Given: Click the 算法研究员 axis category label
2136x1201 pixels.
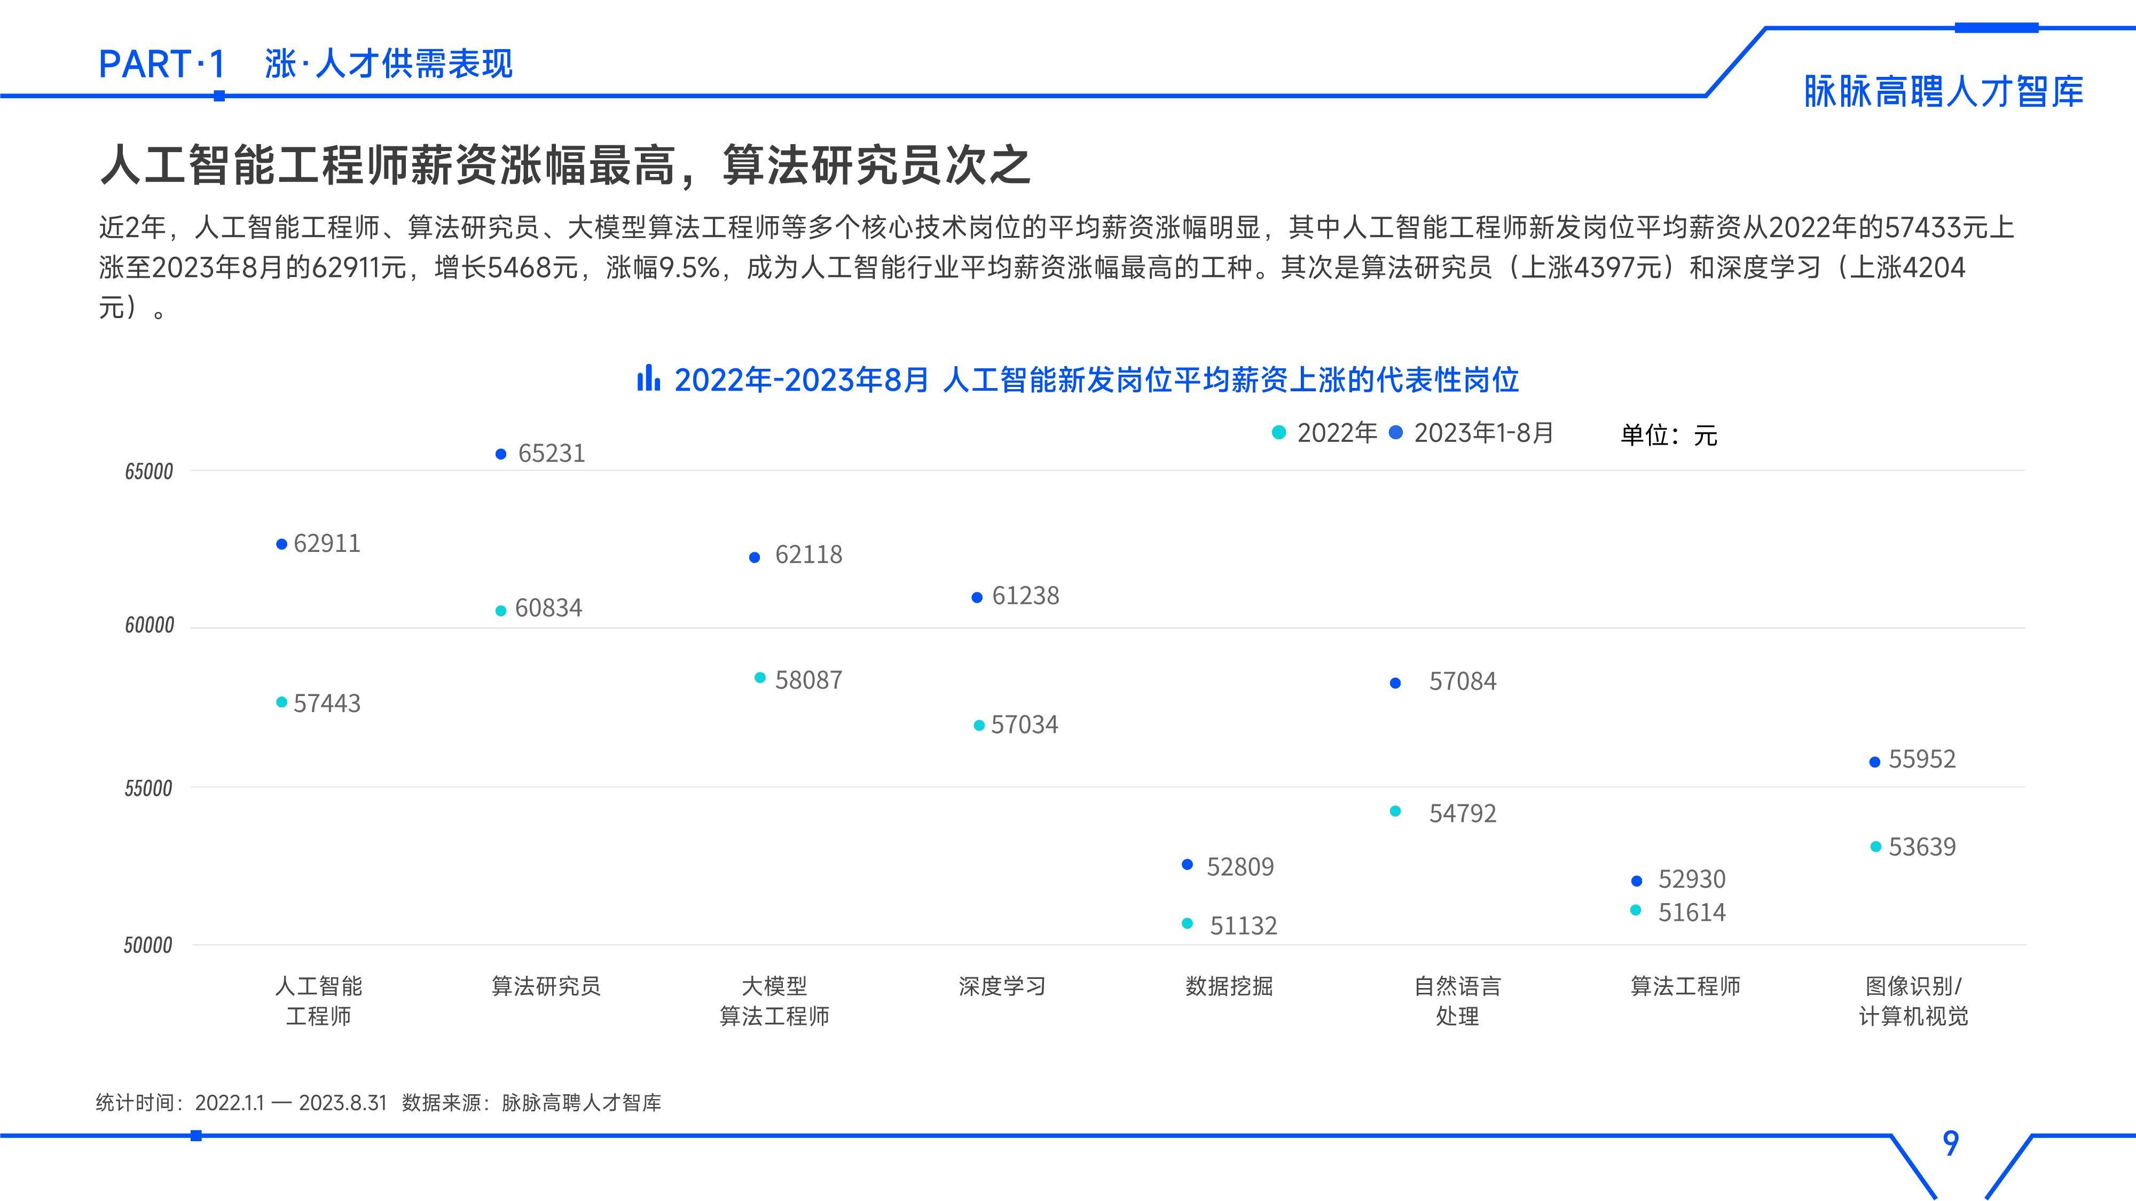Looking at the screenshot, I should tap(546, 986).
